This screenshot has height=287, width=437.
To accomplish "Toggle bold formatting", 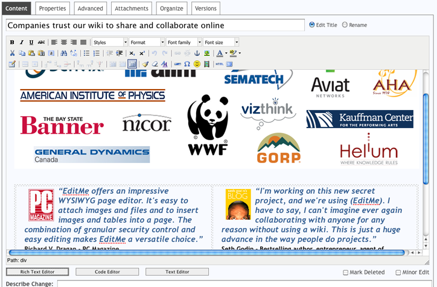I will [x=12, y=42].
